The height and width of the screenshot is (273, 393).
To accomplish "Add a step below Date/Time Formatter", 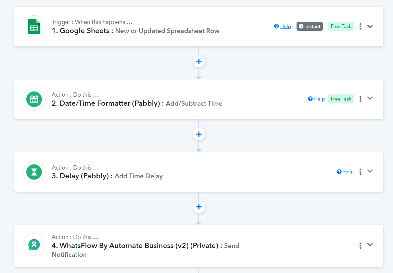I will tap(199, 134).
